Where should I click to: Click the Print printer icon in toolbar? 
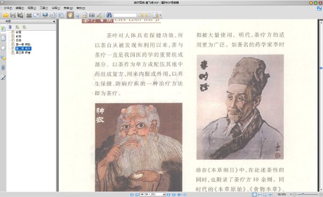tap(29, 15)
